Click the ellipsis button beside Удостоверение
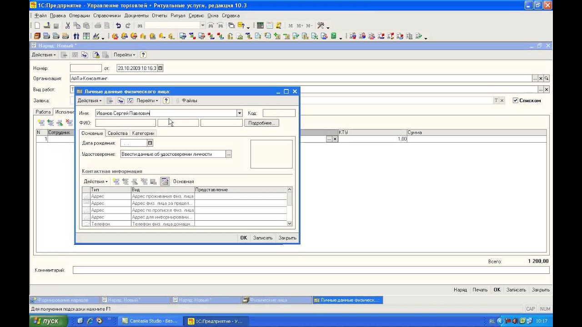 (x=229, y=154)
